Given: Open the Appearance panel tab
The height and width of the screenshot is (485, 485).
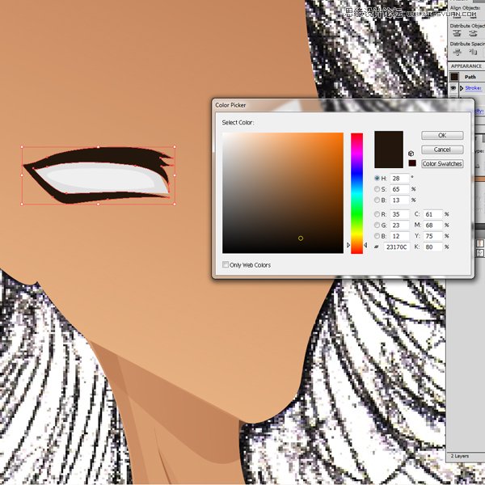Looking at the screenshot, I should coord(466,66).
